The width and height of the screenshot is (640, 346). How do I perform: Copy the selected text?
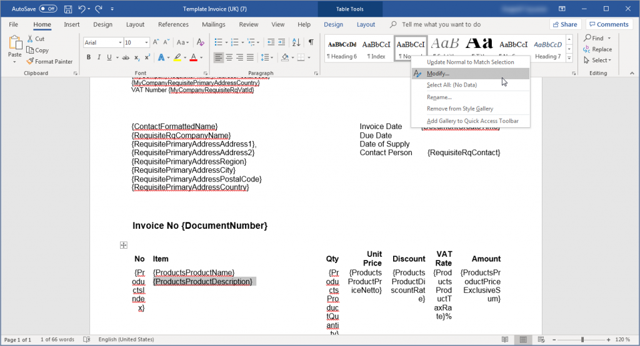tap(37, 50)
